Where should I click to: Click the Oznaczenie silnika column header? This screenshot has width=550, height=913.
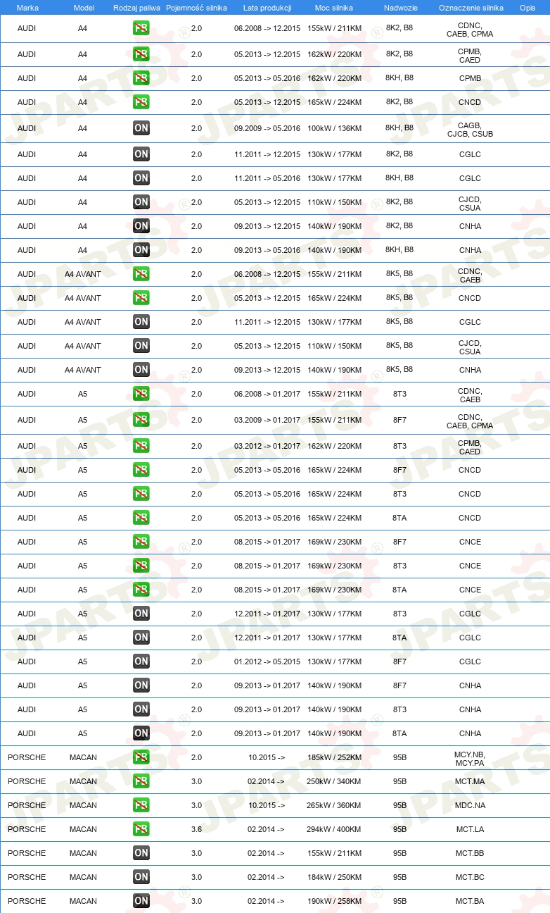point(471,7)
